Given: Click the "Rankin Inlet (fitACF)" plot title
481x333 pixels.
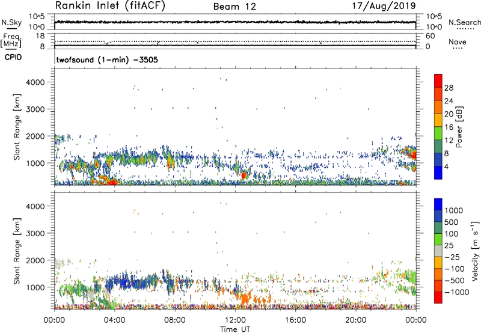Looking at the screenshot, I should pos(110,6).
